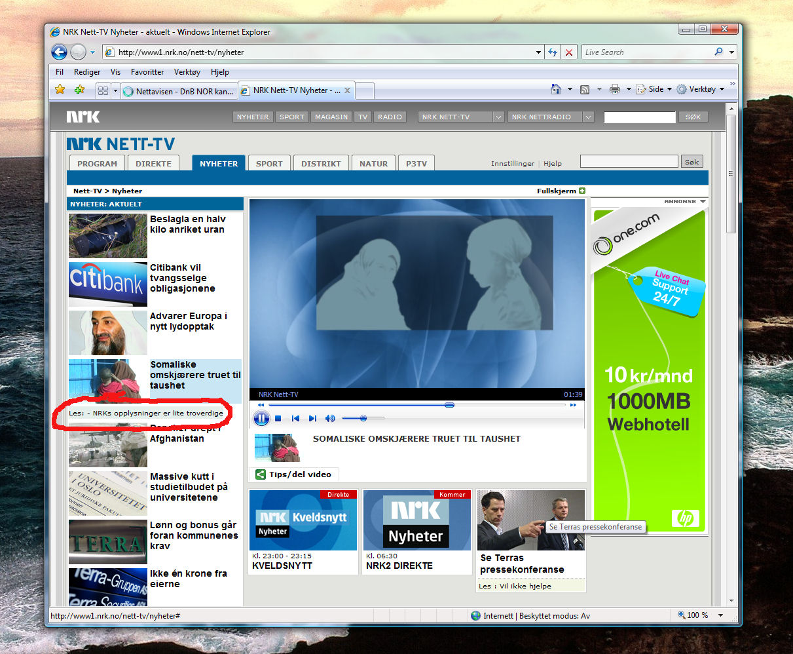Open RADIO in NRK top navigation
793x654 pixels.
click(x=390, y=117)
